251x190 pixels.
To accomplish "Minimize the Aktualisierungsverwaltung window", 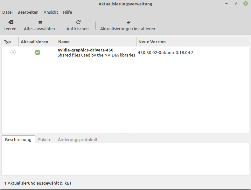I will [x=227, y=3].
